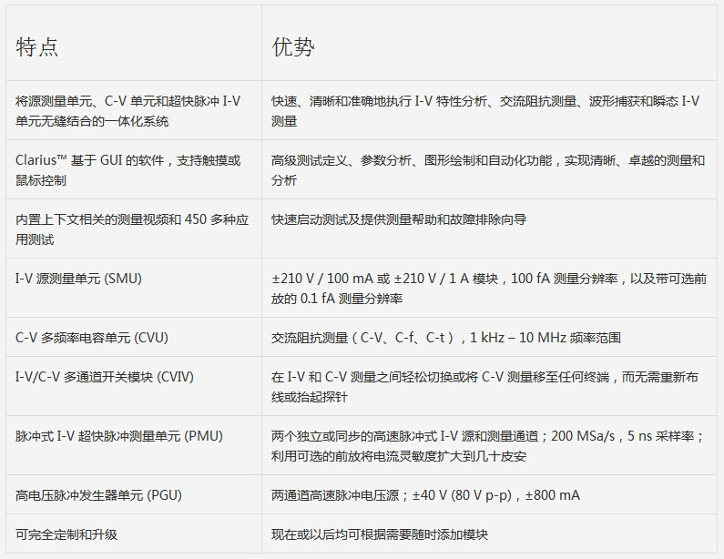Select the 高电压脉冲发生器单元 (PGU) cell
The width and height of the screenshot is (724, 559).
click(x=98, y=496)
